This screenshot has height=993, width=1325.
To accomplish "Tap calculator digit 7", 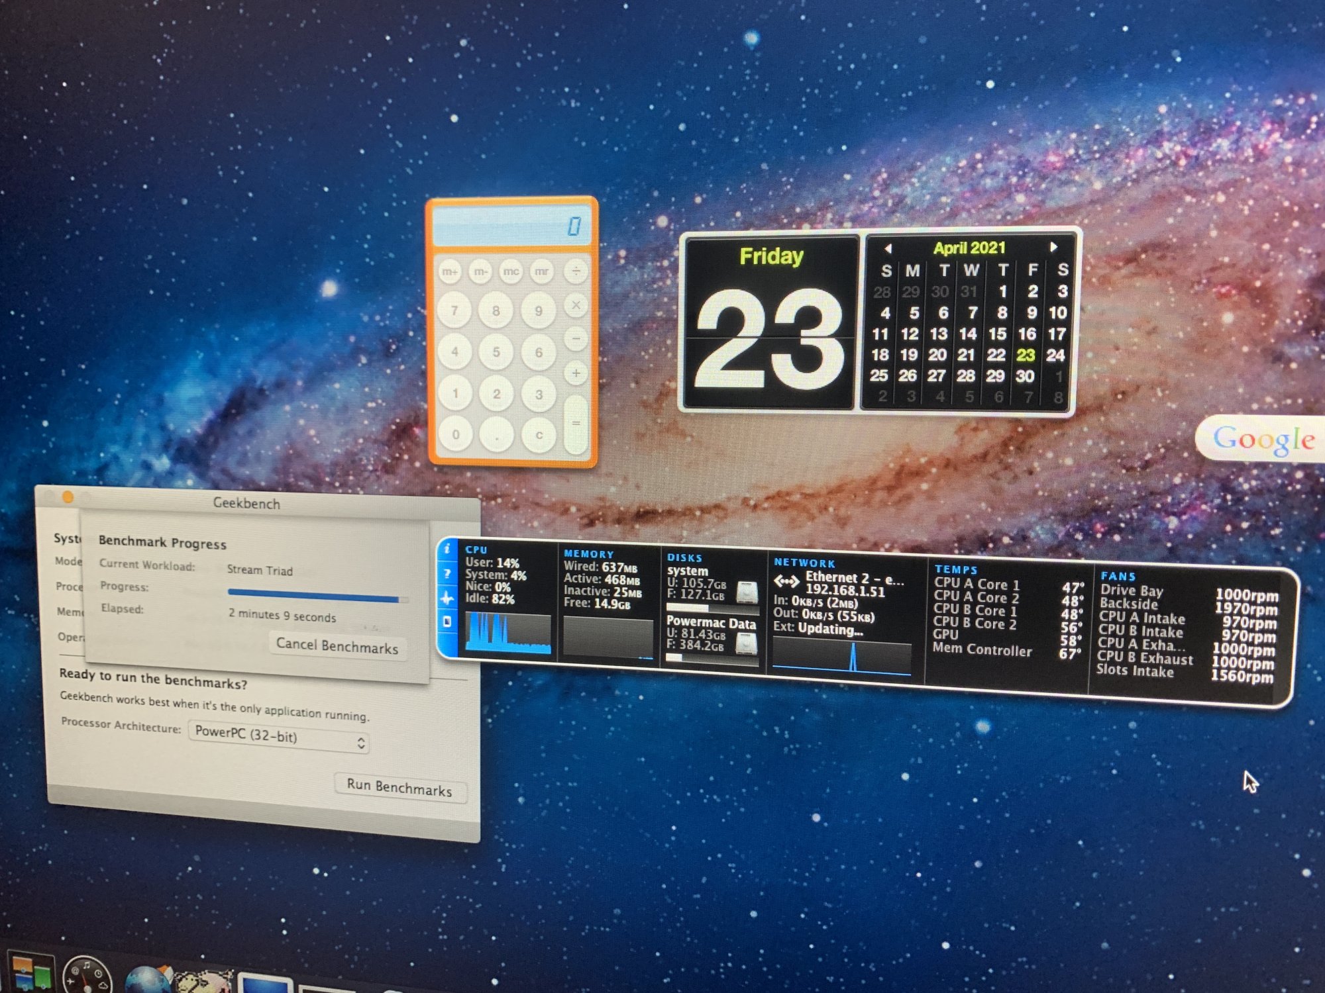I will 454,310.
